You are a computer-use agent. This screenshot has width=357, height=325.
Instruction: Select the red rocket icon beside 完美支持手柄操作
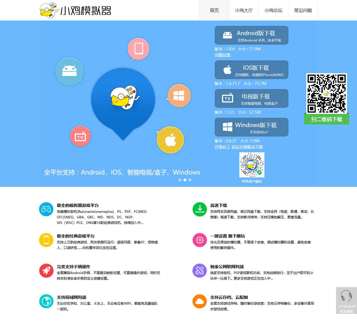pos(46,270)
